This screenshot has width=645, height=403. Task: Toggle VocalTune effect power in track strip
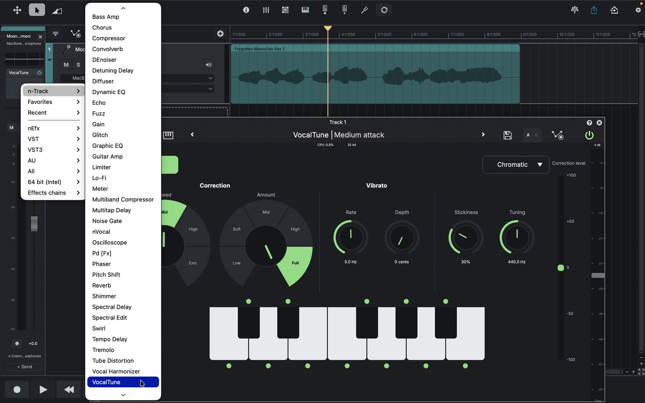tap(40, 73)
